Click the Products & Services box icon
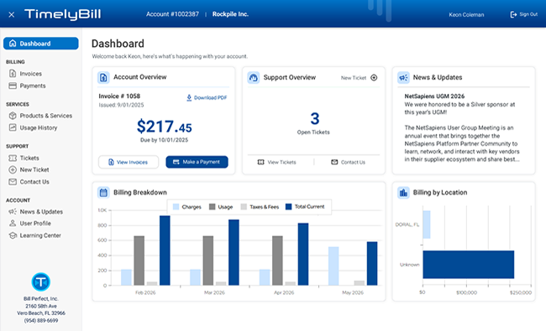This screenshot has height=331, width=546. [x=13, y=116]
